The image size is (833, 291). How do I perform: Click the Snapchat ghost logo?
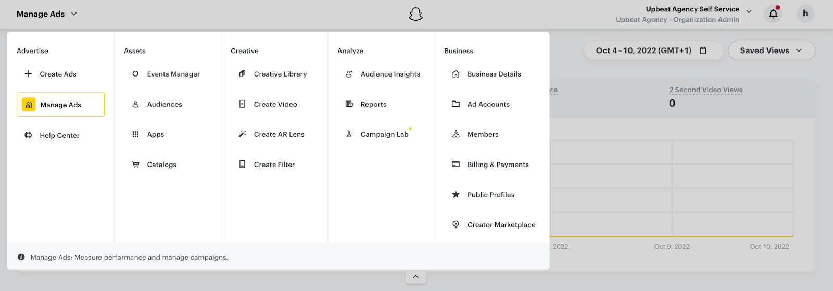415,14
